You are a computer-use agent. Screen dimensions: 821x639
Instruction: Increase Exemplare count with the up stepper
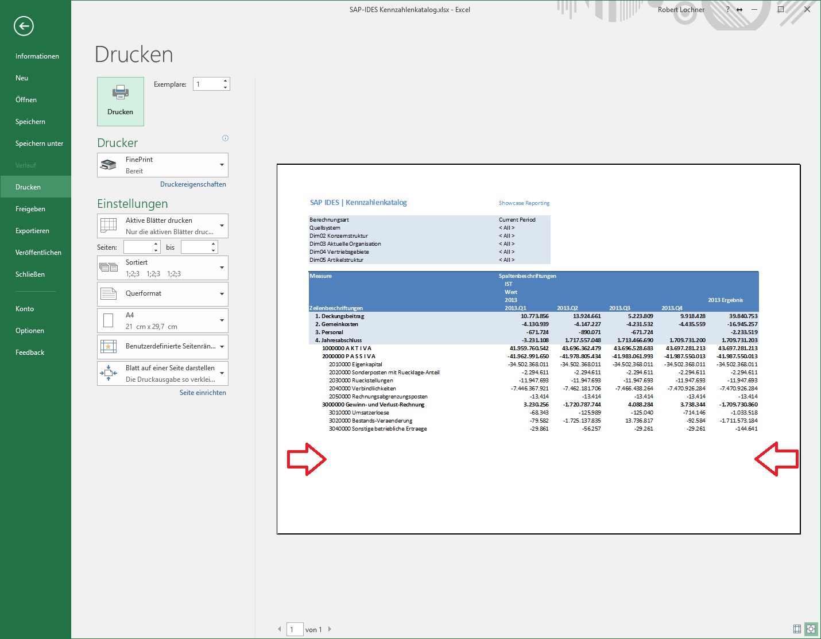(x=225, y=80)
